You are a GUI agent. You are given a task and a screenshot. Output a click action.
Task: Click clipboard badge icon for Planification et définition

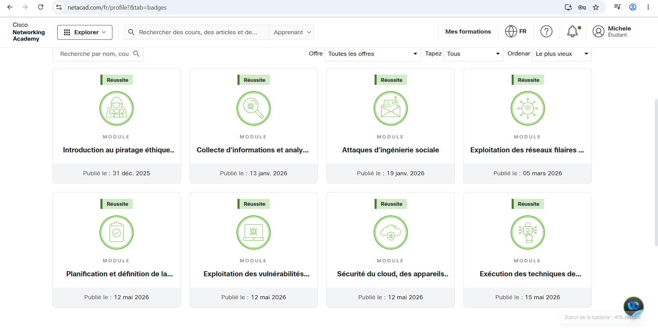click(x=117, y=232)
